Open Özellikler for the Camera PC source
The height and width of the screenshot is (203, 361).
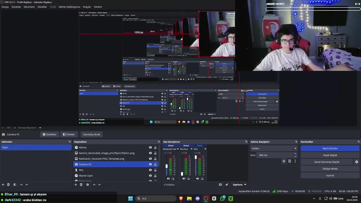click(x=50, y=134)
